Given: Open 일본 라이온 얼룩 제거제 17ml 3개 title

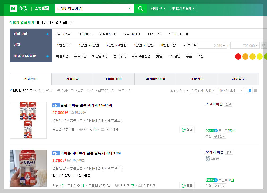Looking at the screenshot, I should tap(86, 105).
